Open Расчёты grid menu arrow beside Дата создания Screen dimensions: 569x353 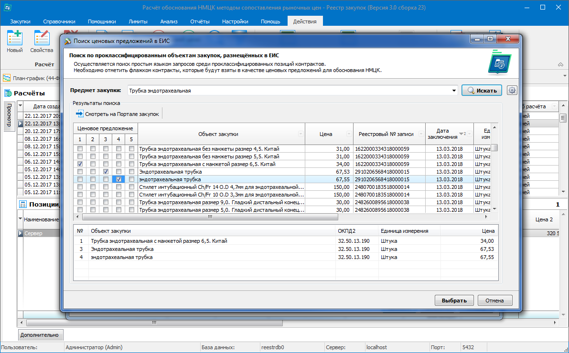click(x=21, y=106)
